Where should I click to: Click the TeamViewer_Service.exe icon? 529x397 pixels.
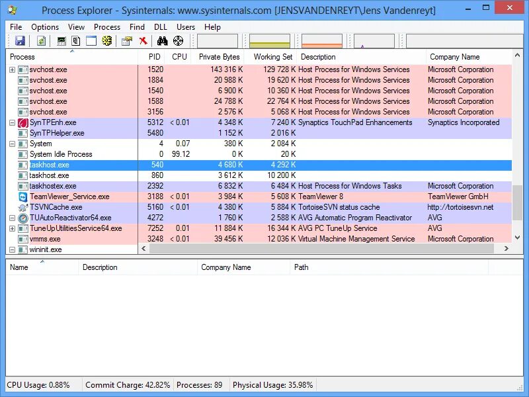point(23,197)
